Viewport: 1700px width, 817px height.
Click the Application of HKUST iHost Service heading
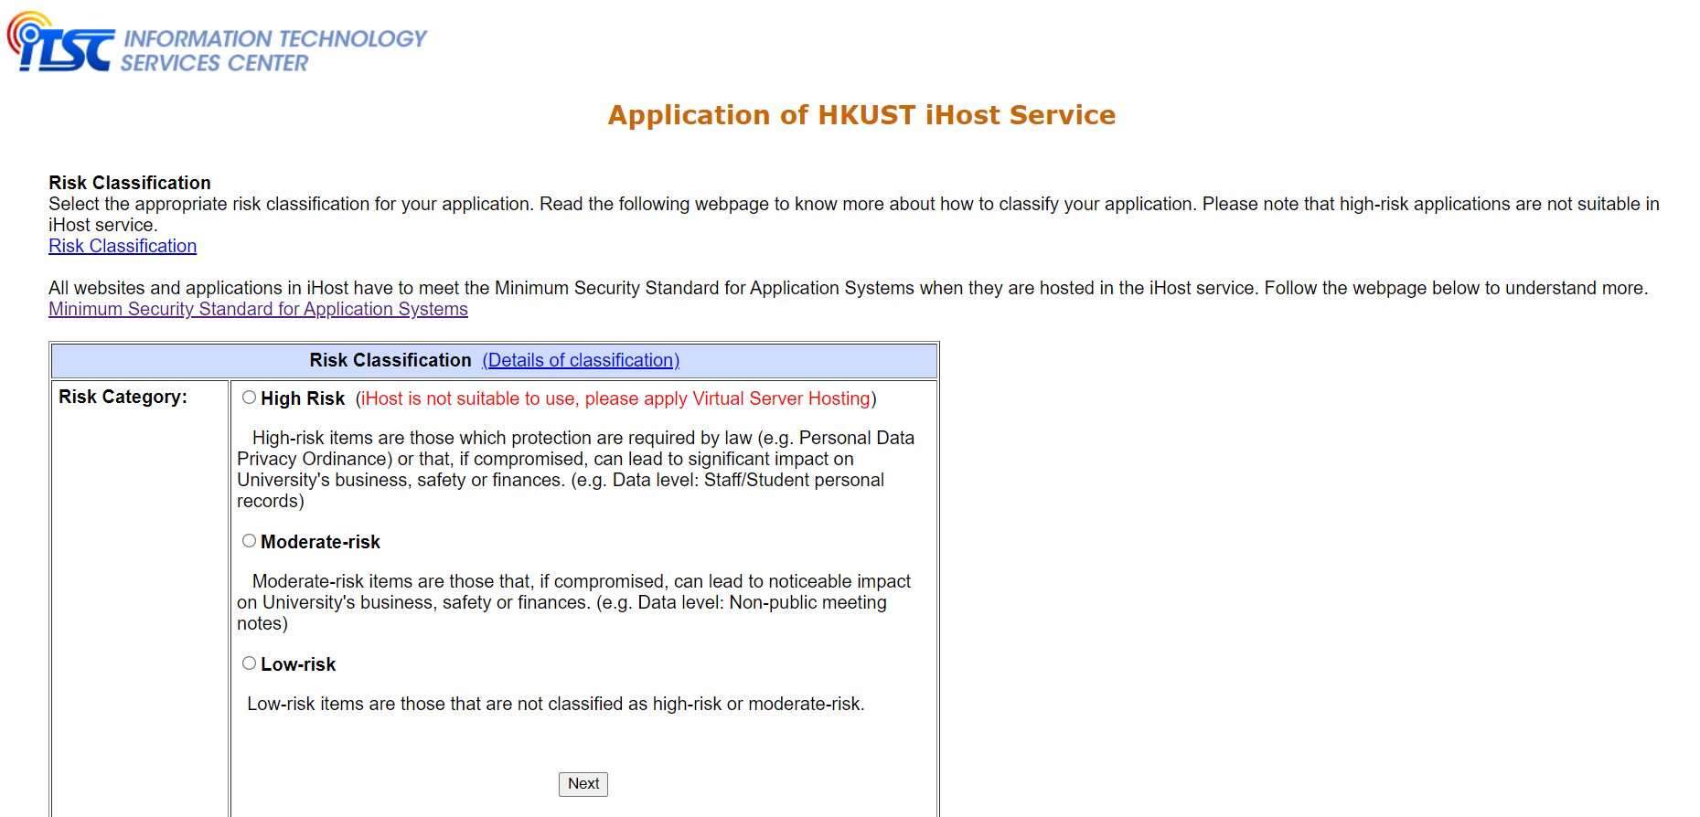861,115
